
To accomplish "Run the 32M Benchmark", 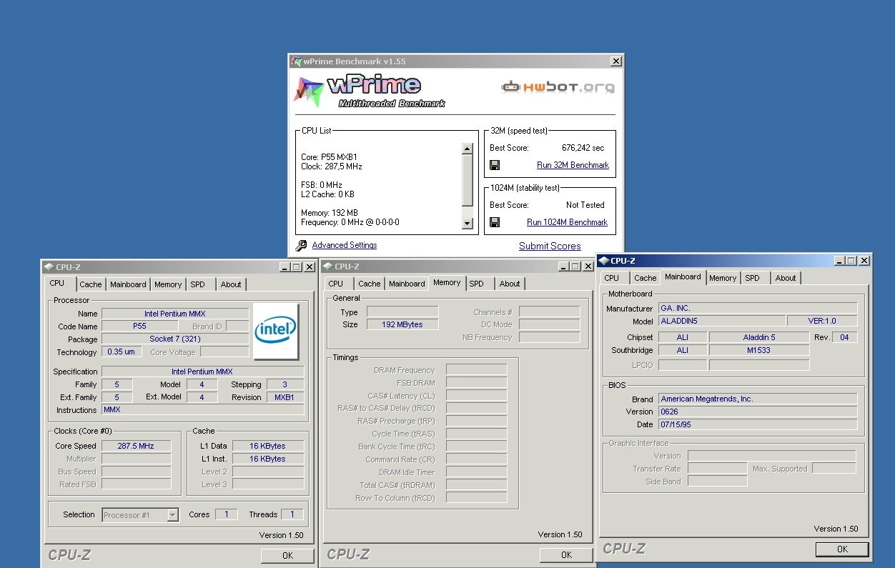I will 573,165.
